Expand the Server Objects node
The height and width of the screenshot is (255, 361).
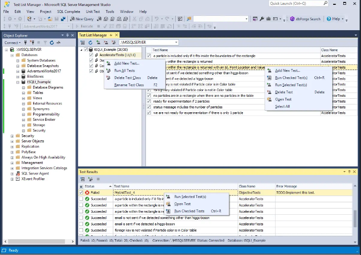pyautogui.click(x=12, y=141)
